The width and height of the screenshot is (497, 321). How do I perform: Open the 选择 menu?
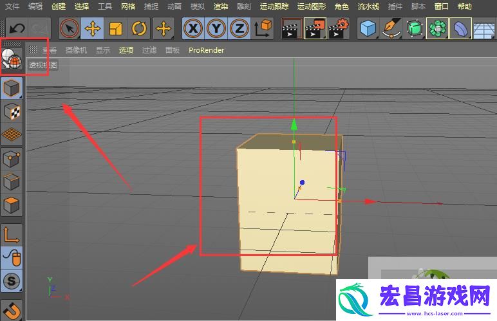point(82,6)
